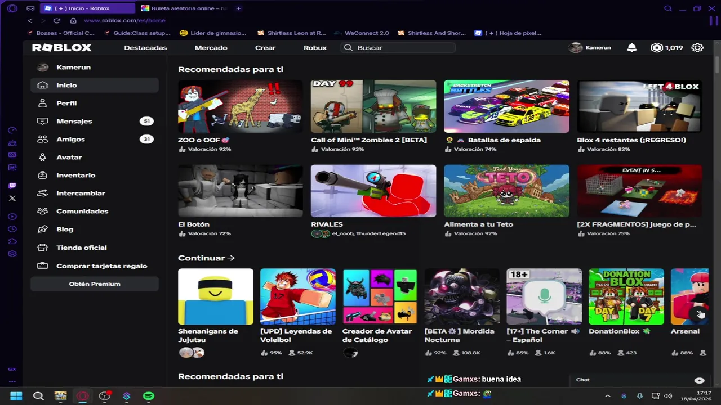The width and height of the screenshot is (721, 405).
Task: Reload the page with the refresh icon
Action: click(x=57, y=20)
